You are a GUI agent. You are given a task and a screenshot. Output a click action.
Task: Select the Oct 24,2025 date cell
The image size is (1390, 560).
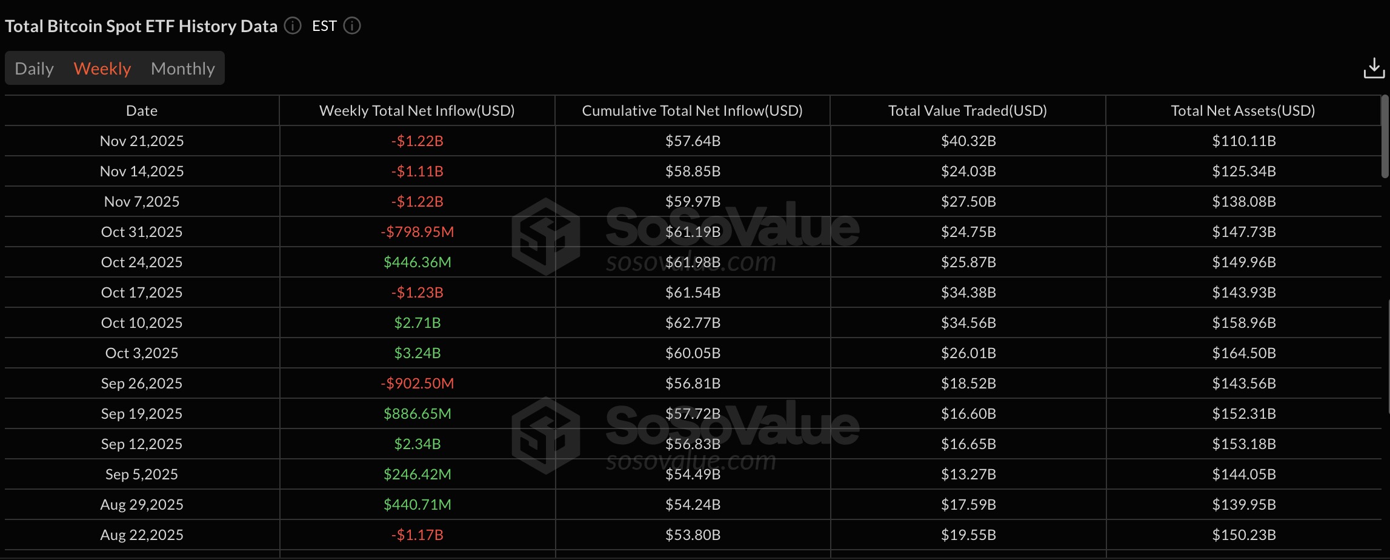tap(141, 262)
